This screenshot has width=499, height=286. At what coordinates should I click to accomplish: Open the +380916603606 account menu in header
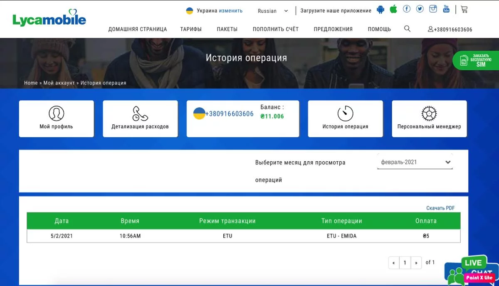point(450,30)
